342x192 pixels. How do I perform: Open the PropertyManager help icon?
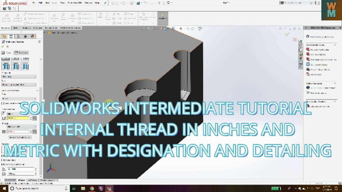(39, 42)
